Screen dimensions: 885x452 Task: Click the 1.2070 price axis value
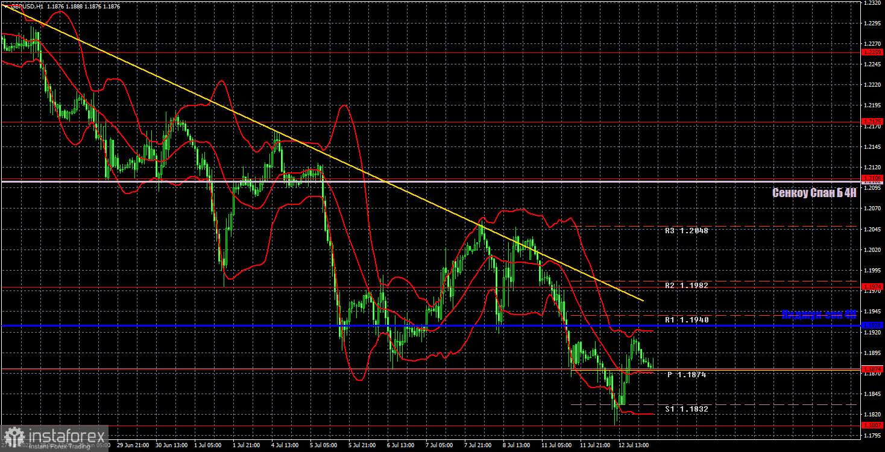(x=872, y=209)
